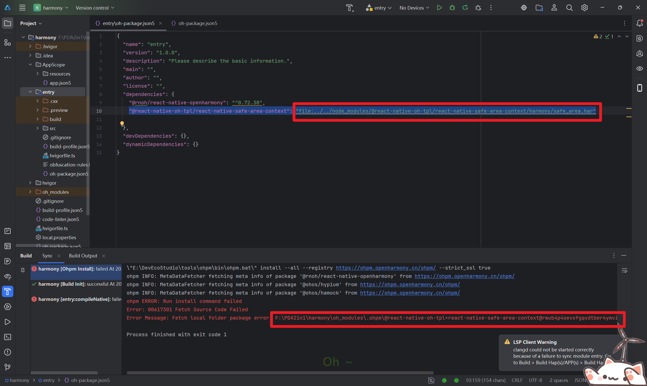Click the green Run button
647x386 pixels.
pyautogui.click(x=439, y=8)
